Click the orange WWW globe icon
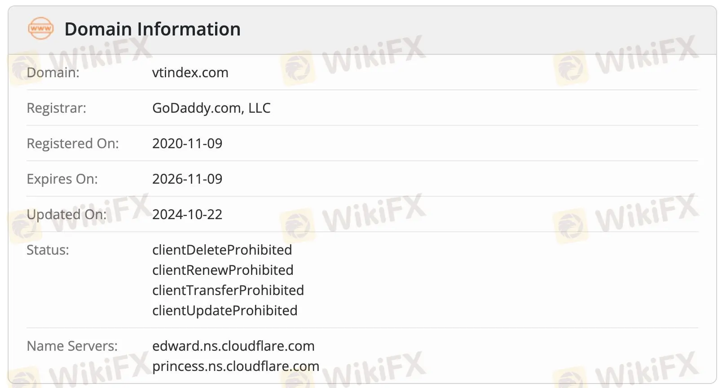This screenshot has width=722, height=388. coord(40,28)
